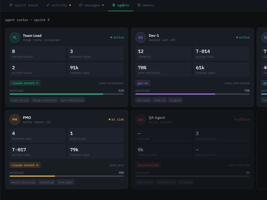Viewport: 267px width, 200px height.
Task: Click the orange dot on activity tab
Action: [70, 5]
